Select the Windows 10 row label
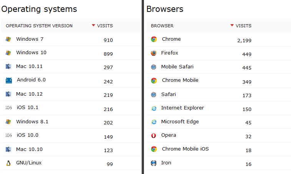The height and width of the screenshot is (174, 291). (x=31, y=53)
